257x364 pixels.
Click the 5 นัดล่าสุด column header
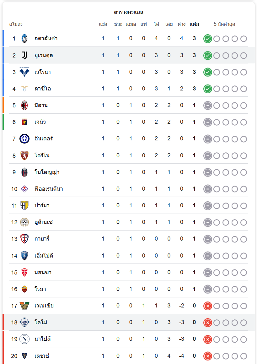point(224,24)
